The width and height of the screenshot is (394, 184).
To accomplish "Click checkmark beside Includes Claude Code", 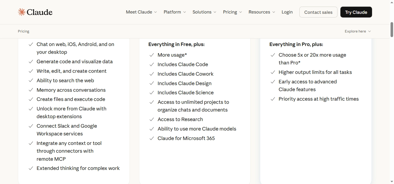I will (x=152, y=65).
